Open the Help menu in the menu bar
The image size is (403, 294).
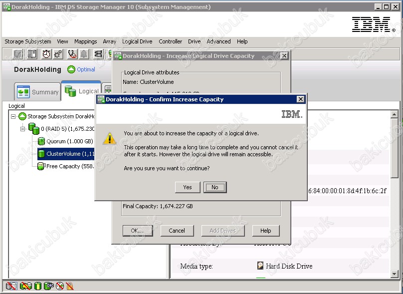click(x=242, y=41)
